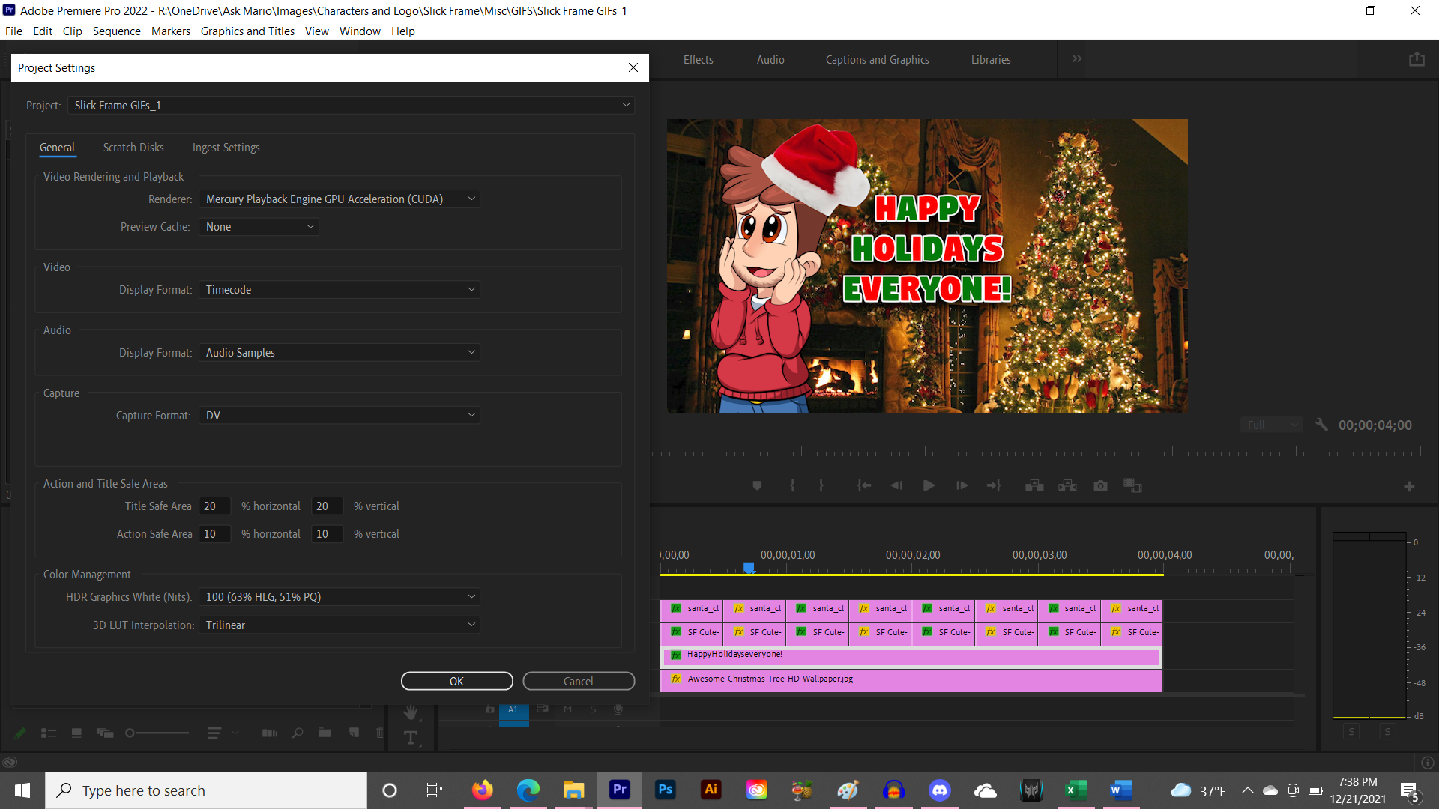The height and width of the screenshot is (809, 1439).
Task: Click the Step Forward one frame icon
Action: (x=961, y=485)
